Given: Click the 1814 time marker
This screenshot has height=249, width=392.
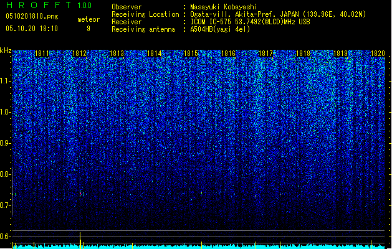Looking at the screenshot, I should click(x=154, y=54).
